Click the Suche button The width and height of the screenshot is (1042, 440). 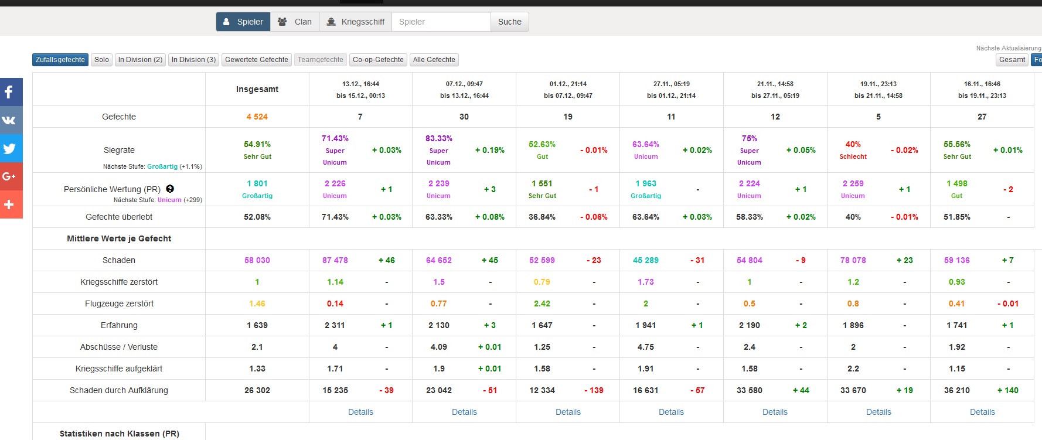(510, 22)
